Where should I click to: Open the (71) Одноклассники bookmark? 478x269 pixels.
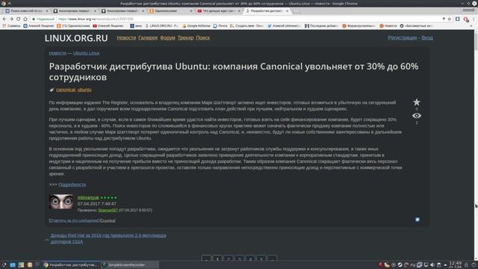pyautogui.click(x=73, y=26)
